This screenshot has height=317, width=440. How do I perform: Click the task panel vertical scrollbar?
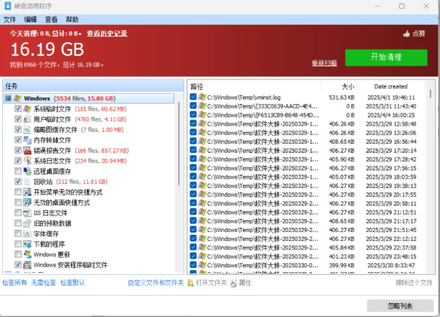(178, 144)
